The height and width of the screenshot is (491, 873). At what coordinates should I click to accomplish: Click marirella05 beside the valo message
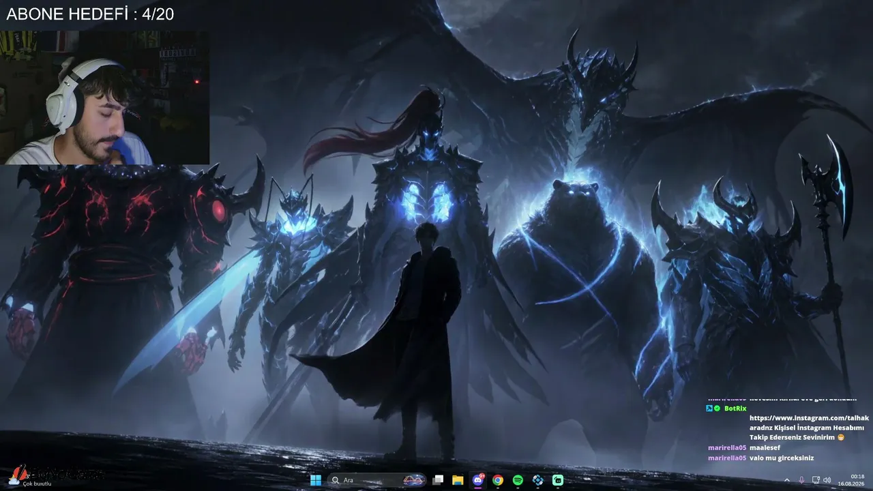pos(727,458)
